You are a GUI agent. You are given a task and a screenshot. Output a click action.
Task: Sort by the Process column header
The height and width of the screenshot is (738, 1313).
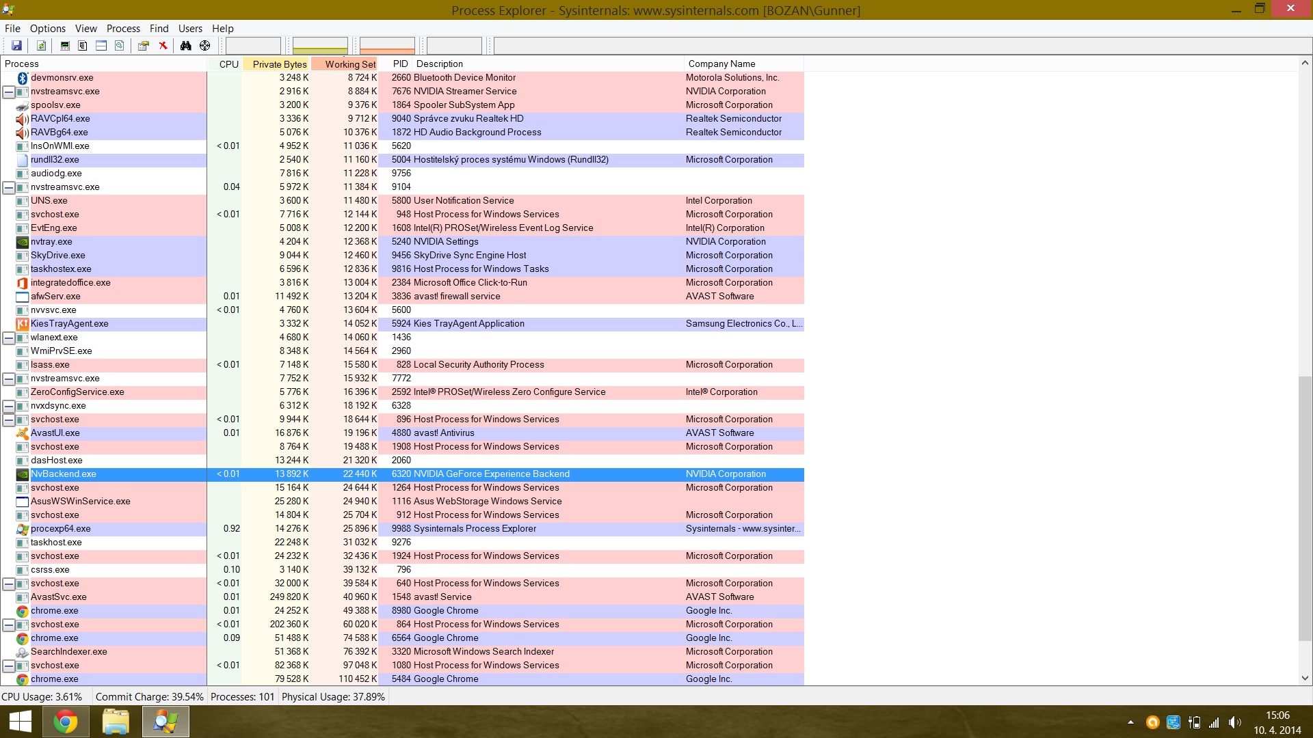104,64
